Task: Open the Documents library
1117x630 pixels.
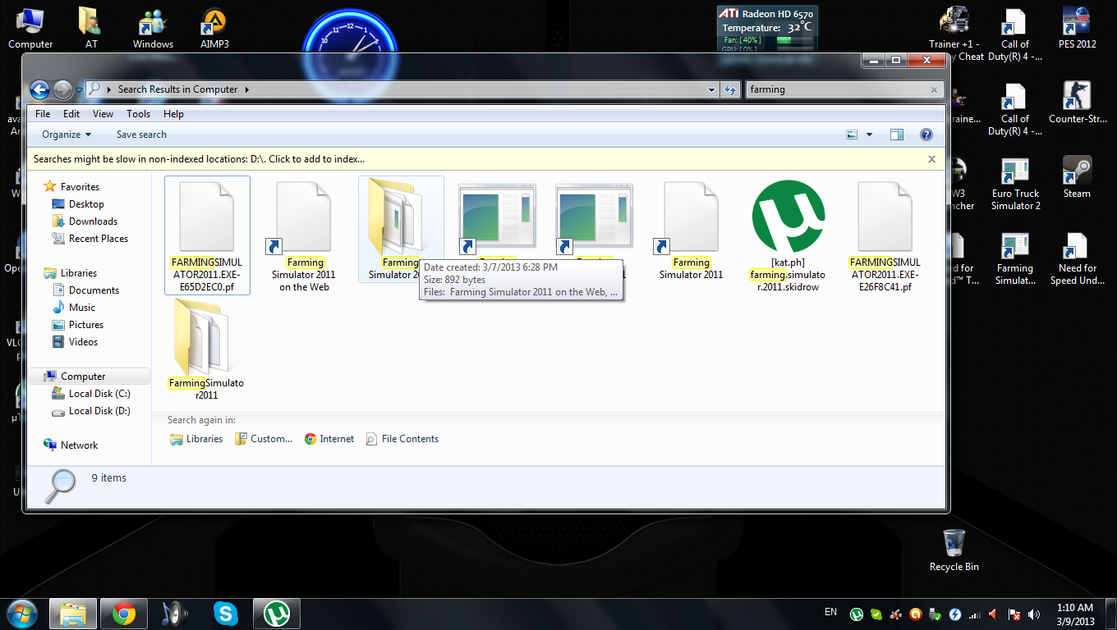Action: (x=94, y=290)
